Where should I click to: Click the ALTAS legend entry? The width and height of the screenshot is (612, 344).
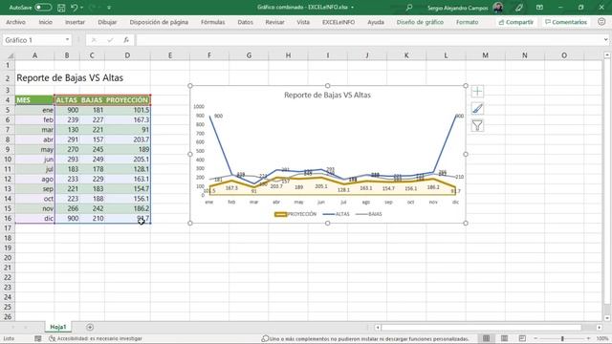point(337,214)
